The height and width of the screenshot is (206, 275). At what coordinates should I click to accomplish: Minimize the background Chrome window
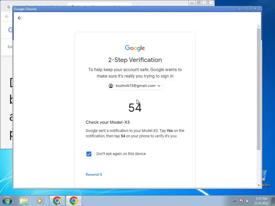tap(192, 3)
